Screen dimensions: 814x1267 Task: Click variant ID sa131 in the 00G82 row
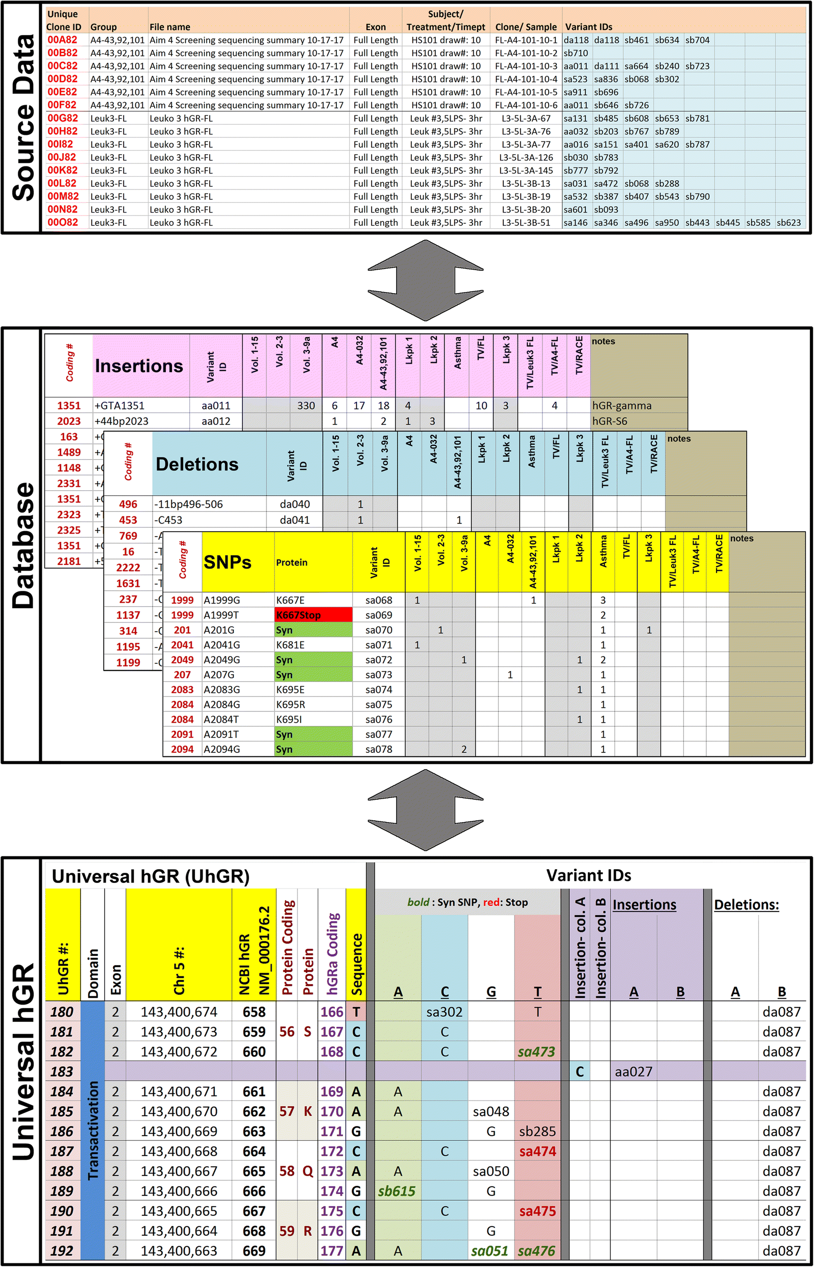[x=576, y=118]
